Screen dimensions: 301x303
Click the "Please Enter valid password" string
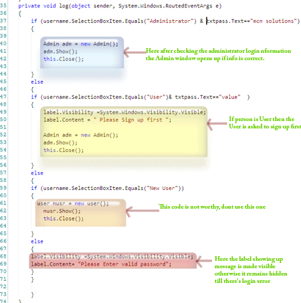click(x=123, y=264)
